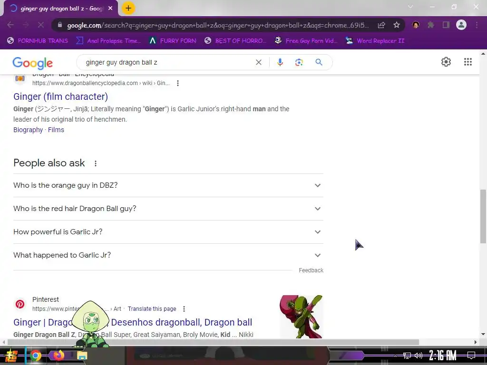The image size is (487, 365).
Task: Expand 'Who is the orange guy in DBZ?'
Action: coord(168,185)
